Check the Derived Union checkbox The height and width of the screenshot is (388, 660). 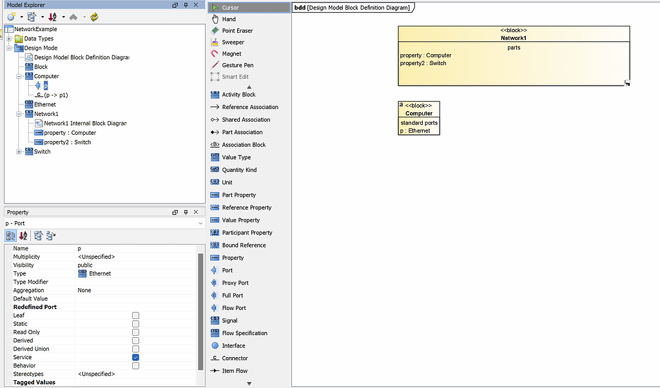pyautogui.click(x=135, y=349)
